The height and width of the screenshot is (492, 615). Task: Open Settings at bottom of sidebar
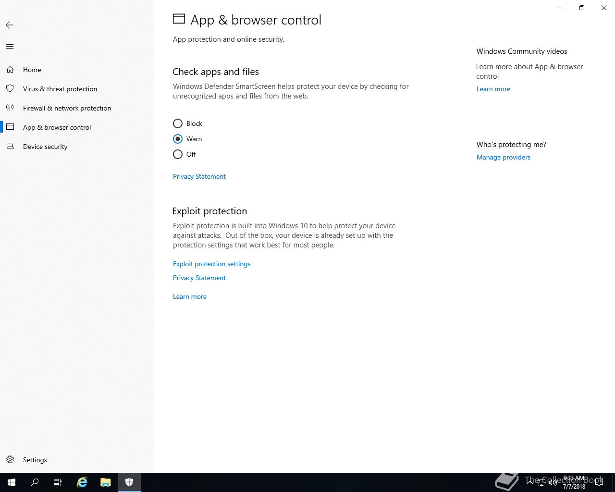(77, 460)
